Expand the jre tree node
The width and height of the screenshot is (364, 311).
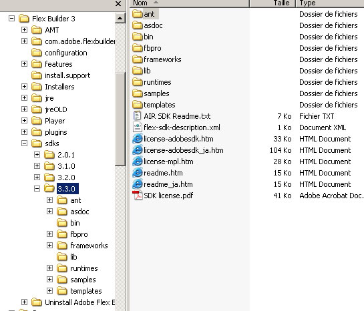(x=24, y=98)
